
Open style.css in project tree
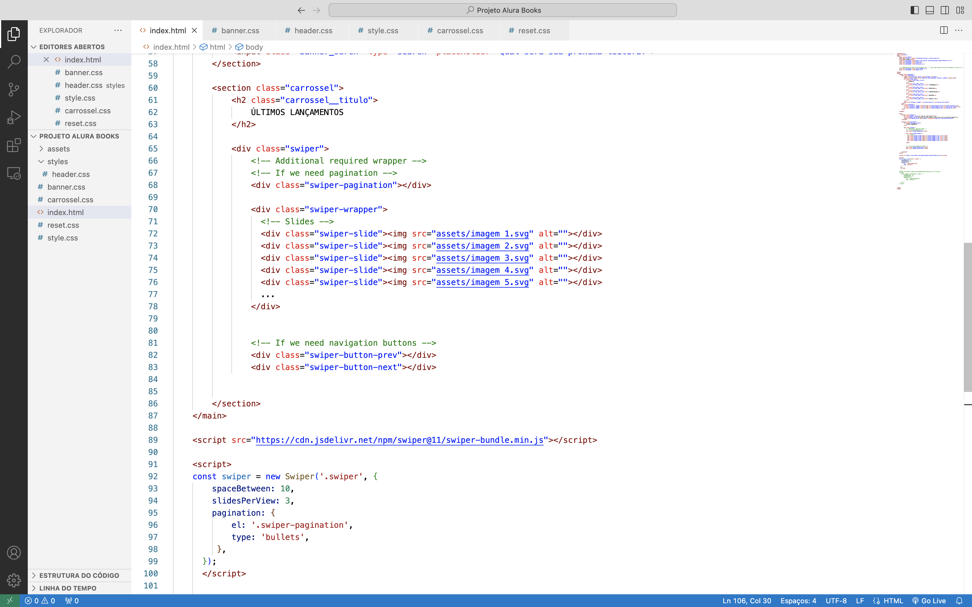80,238
